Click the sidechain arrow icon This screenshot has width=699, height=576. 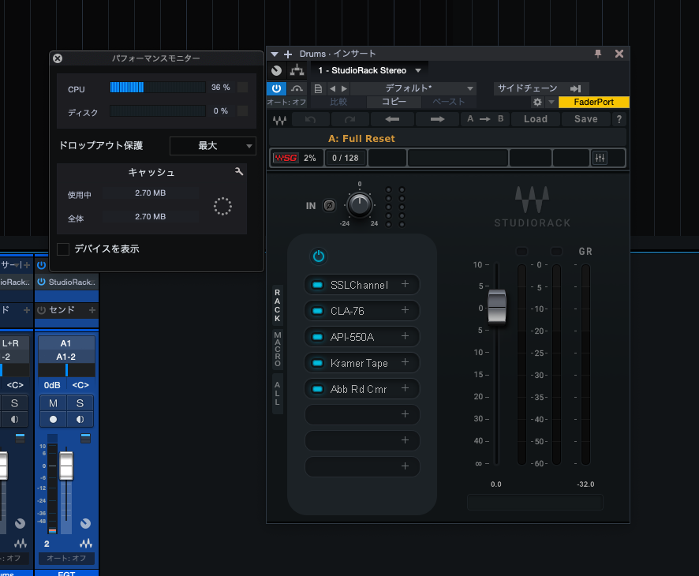pyautogui.click(x=575, y=88)
